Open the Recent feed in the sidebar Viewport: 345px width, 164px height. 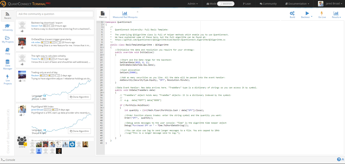point(7,16)
